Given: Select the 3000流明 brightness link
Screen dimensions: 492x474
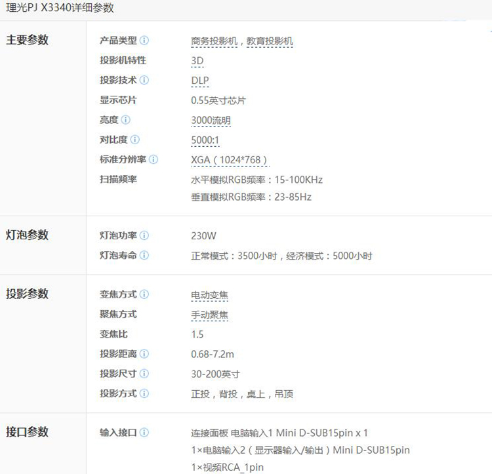Looking at the screenshot, I should point(211,121).
